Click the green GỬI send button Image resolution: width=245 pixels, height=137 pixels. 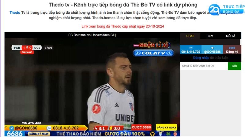(x=234, y=66)
